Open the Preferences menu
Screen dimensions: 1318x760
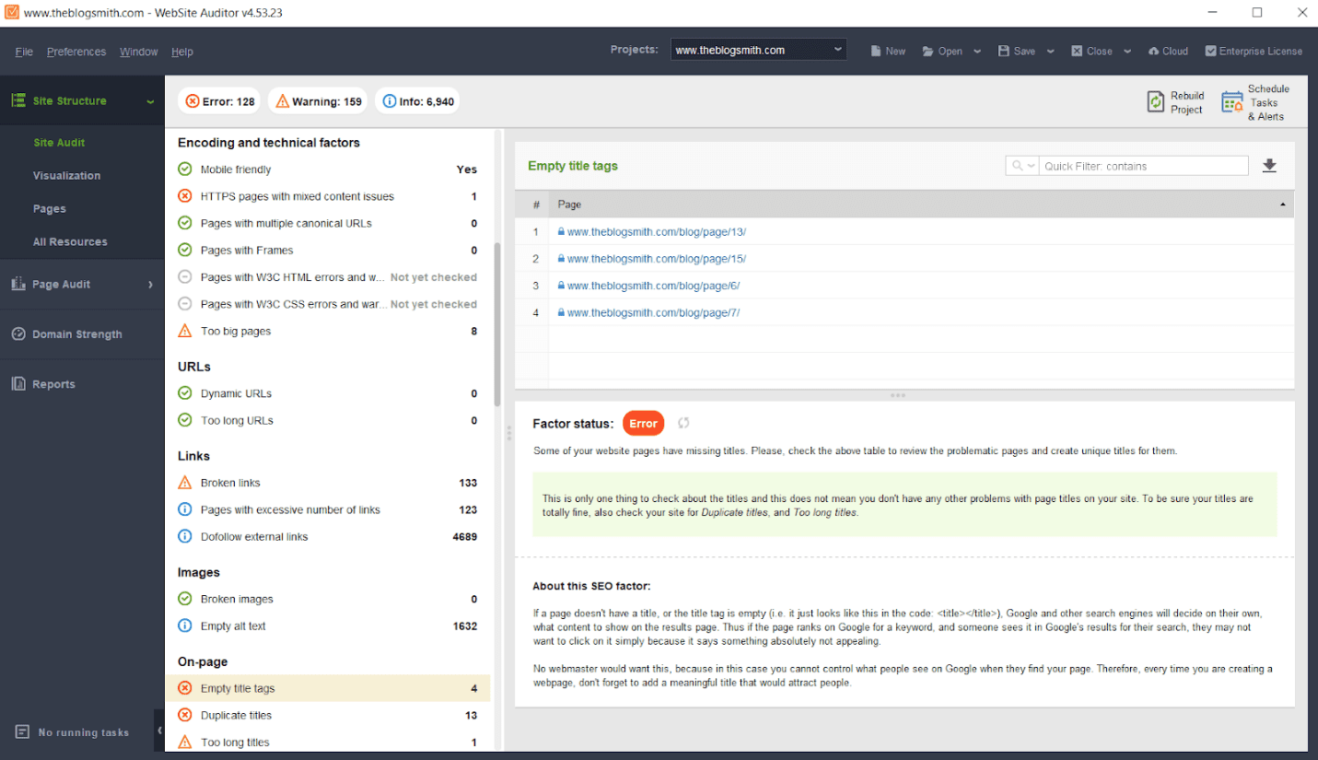pyautogui.click(x=76, y=52)
